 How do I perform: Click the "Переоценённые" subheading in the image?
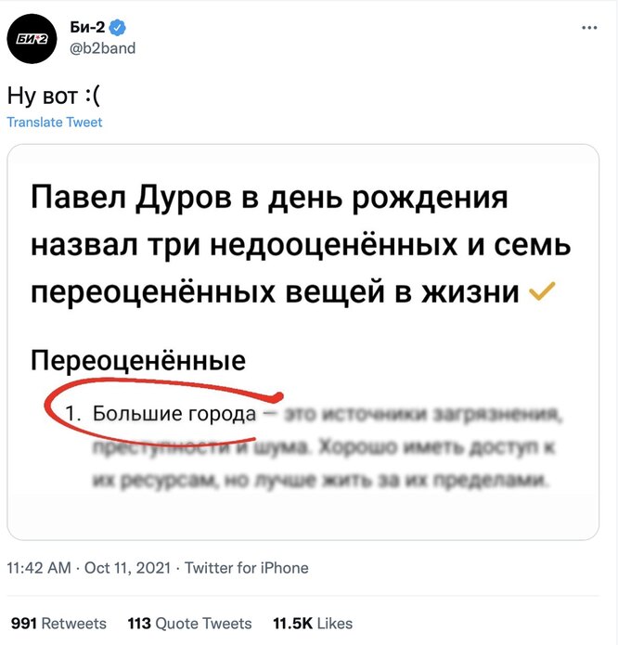coord(138,360)
